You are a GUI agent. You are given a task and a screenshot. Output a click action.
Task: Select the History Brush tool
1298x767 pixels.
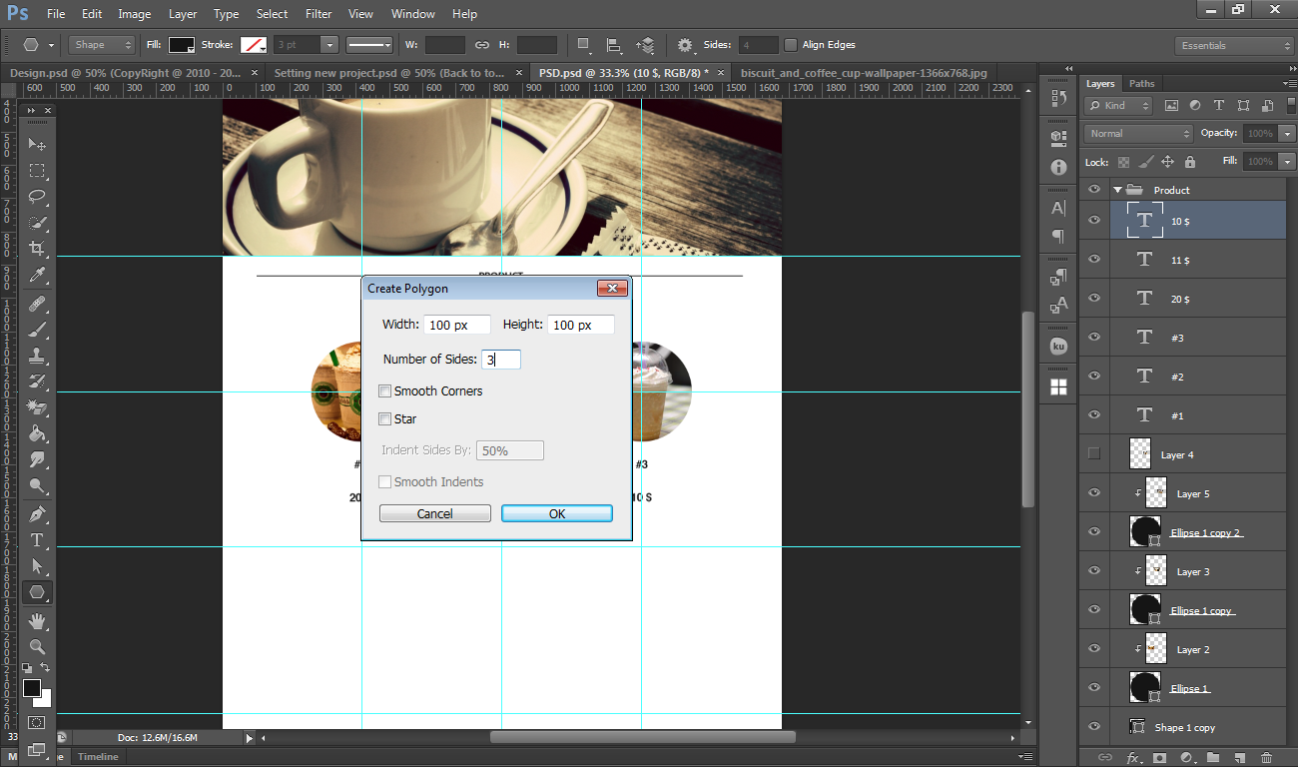pos(37,382)
